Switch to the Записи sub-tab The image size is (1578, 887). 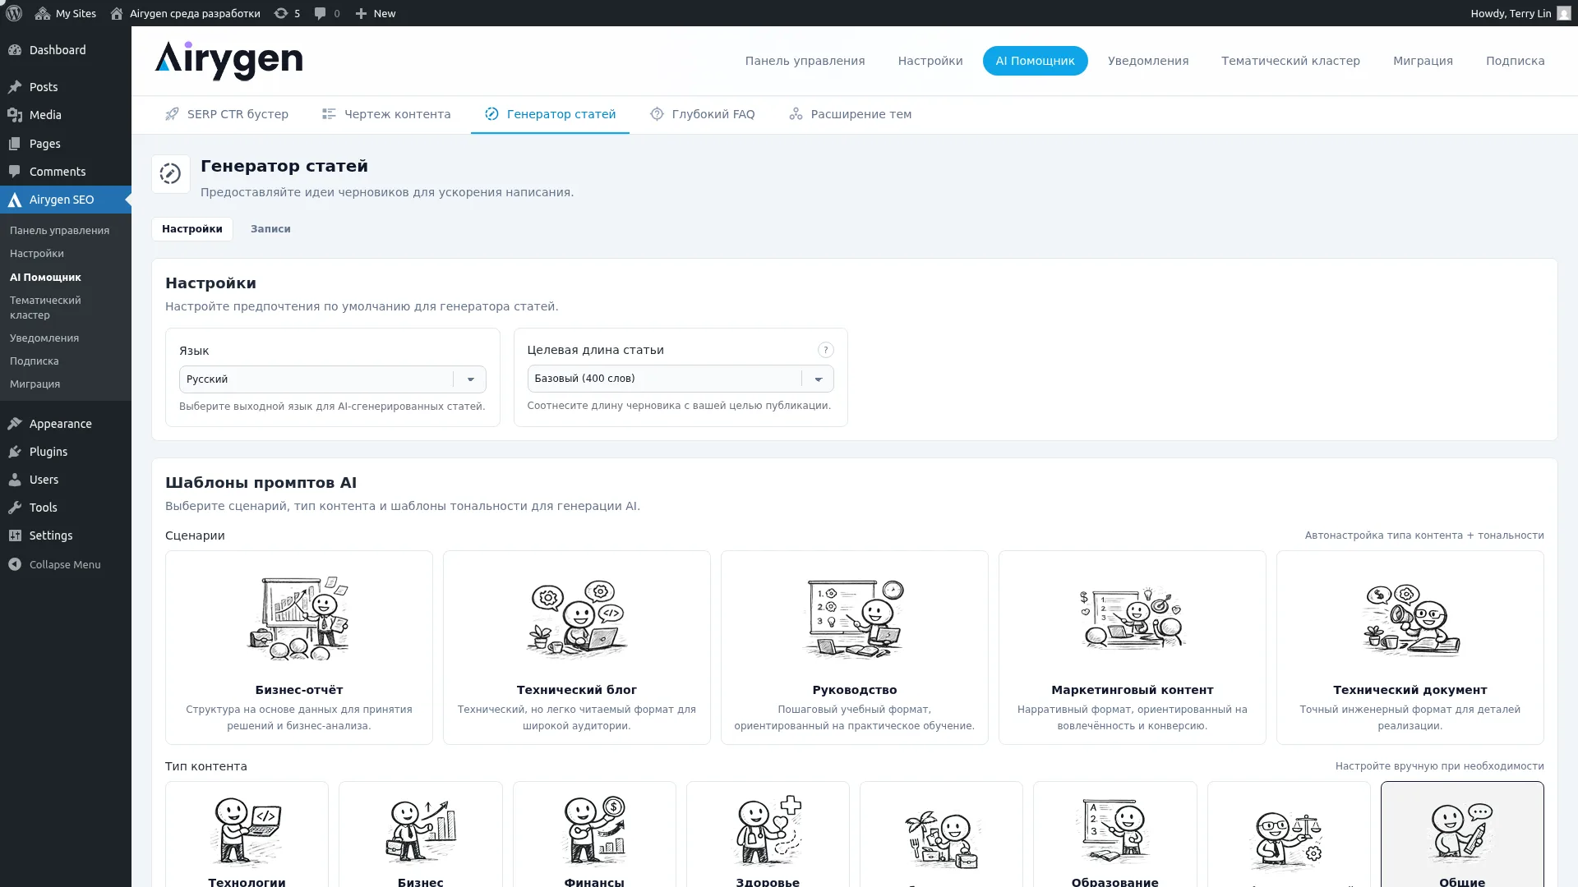270,229
